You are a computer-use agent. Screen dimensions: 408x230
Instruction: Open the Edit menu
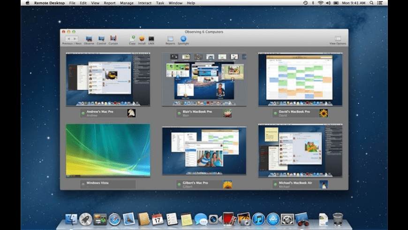[x=83, y=3]
